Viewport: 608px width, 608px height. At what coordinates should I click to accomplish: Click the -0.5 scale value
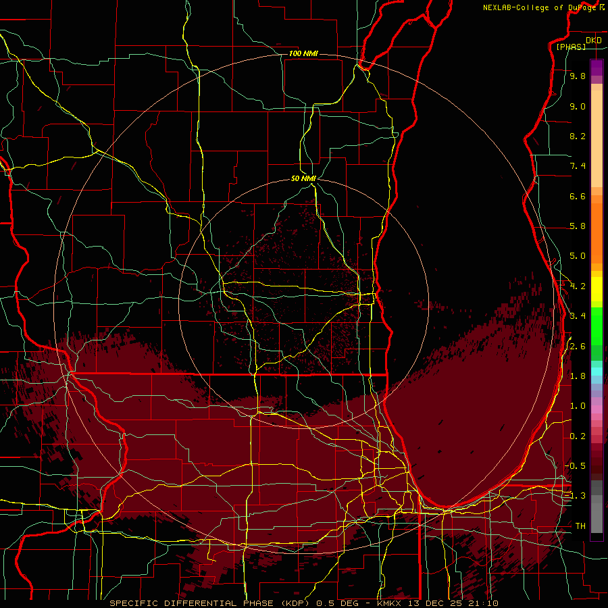(x=575, y=466)
